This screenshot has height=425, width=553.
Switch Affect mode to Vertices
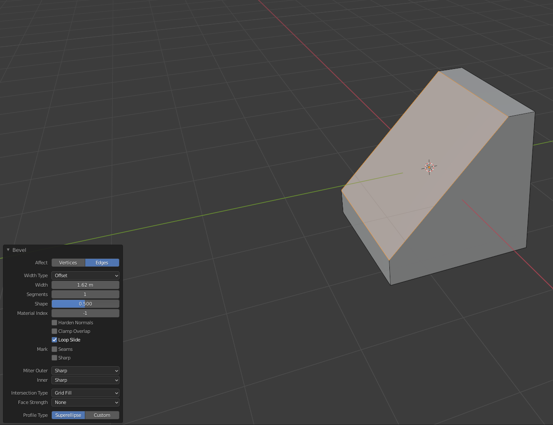pos(68,262)
